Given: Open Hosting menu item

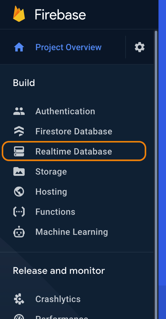Looking at the screenshot, I should tap(51, 192).
